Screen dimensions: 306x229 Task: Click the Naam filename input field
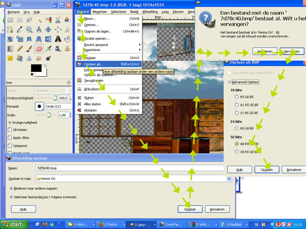pos(130,168)
